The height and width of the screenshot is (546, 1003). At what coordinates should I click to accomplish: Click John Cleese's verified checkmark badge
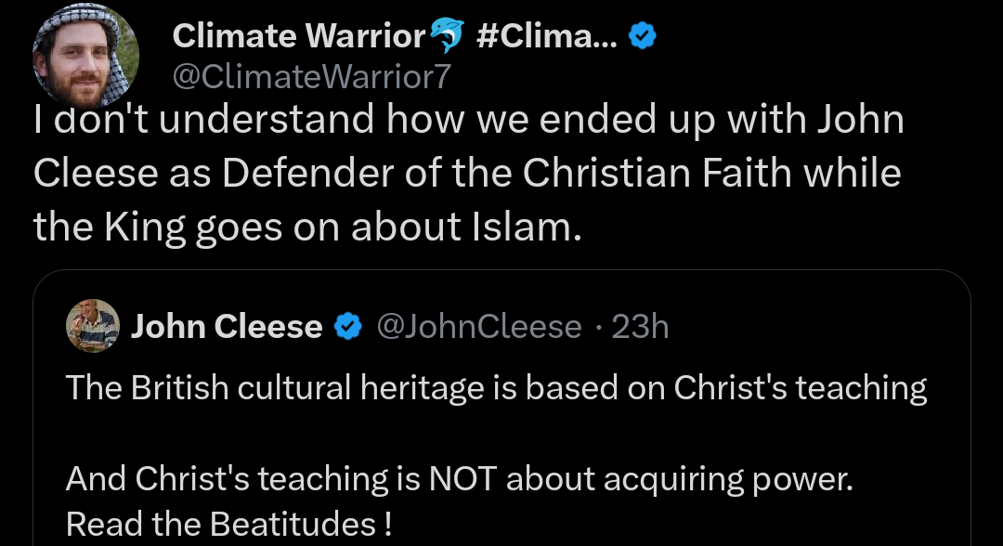coord(348,327)
